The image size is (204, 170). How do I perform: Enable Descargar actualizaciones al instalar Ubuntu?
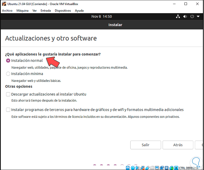[8, 94]
